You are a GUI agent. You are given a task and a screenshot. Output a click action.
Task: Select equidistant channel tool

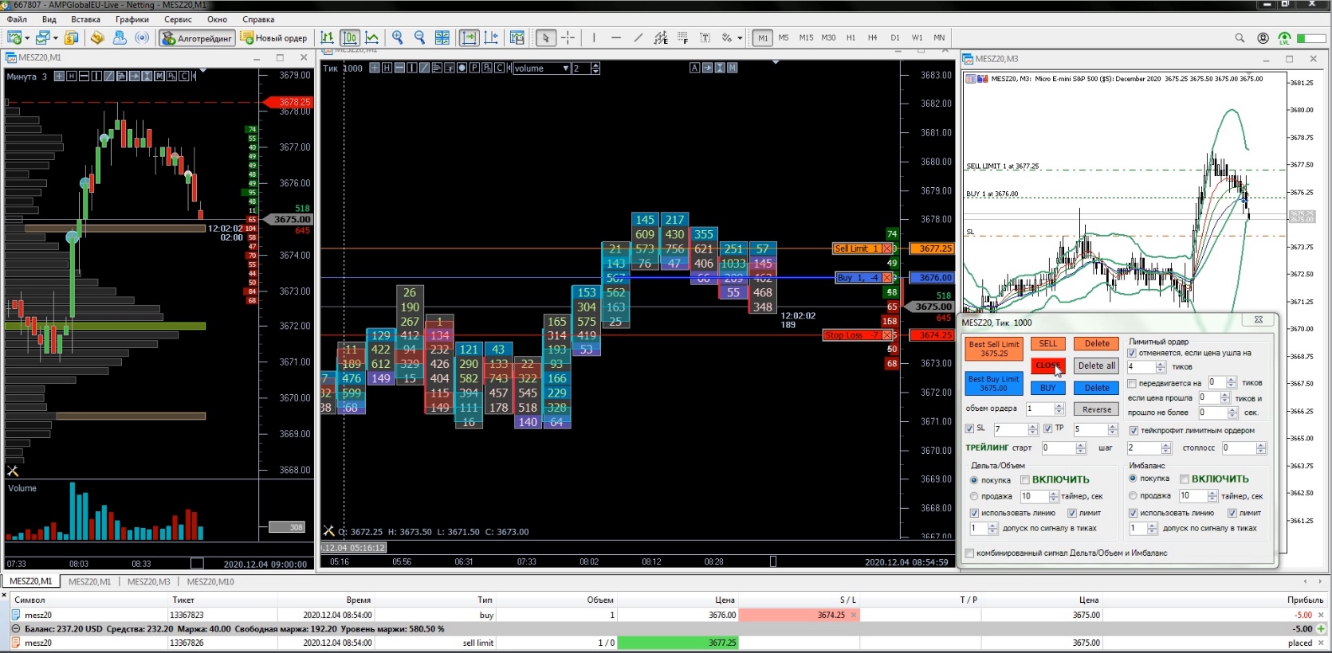click(661, 37)
